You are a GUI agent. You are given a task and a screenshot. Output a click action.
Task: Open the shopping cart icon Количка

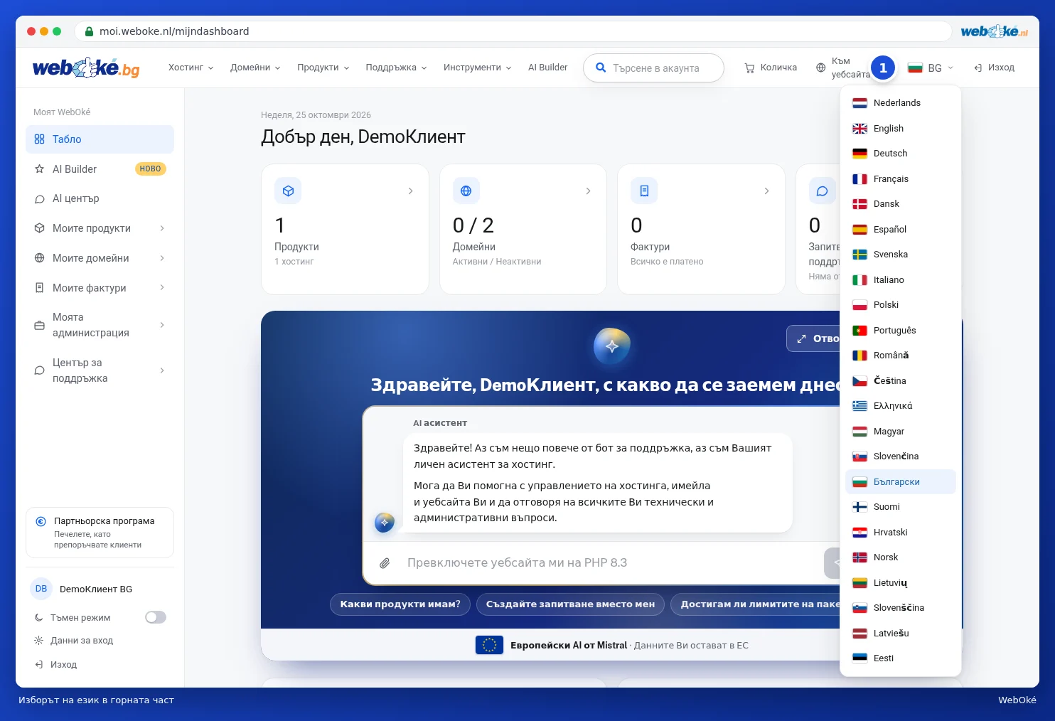(x=749, y=68)
